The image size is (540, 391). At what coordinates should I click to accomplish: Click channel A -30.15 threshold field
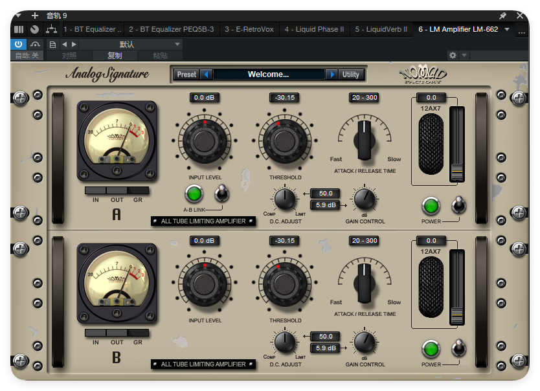(x=284, y=98)
